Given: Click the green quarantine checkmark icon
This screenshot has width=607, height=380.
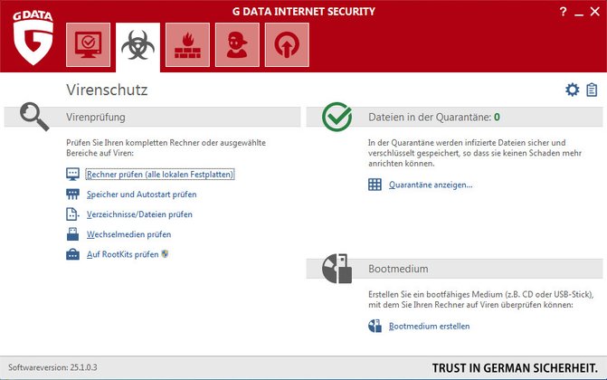Looking at the screenshot, I should point(337,117).
